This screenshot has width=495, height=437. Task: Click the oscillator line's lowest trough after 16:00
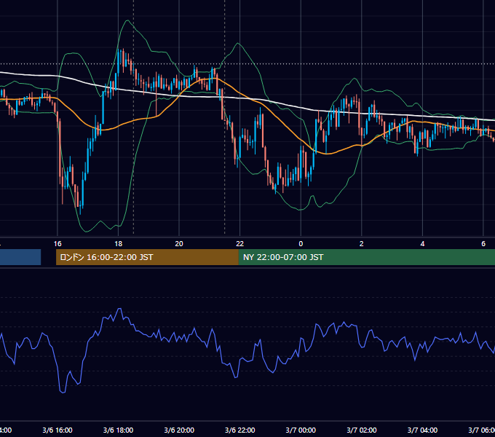[x=63, y=392]
